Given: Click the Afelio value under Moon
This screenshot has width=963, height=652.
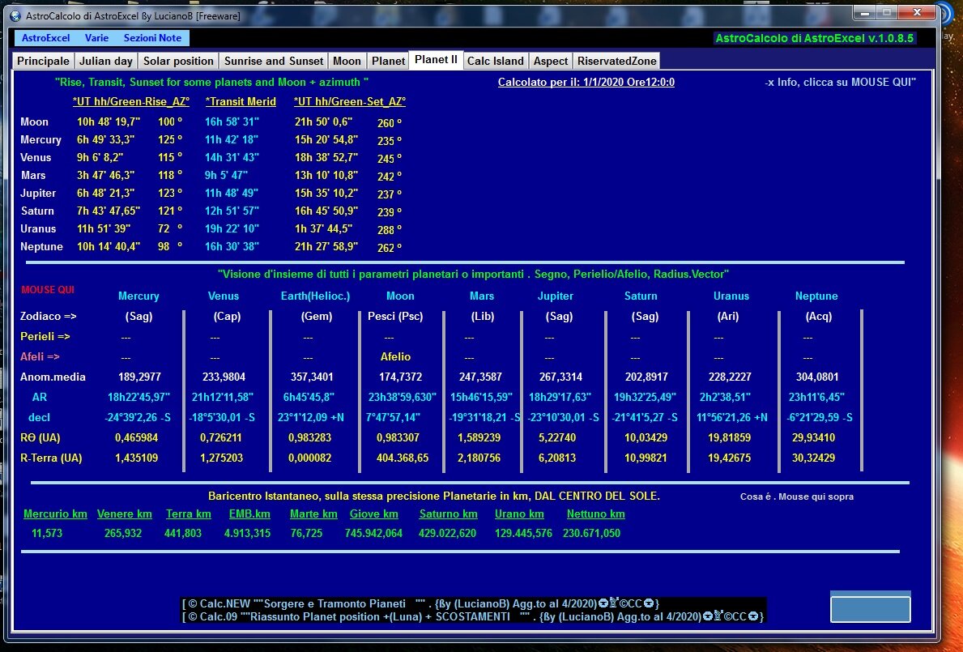Looking at the screenshot, I should [x=395, y=356].
